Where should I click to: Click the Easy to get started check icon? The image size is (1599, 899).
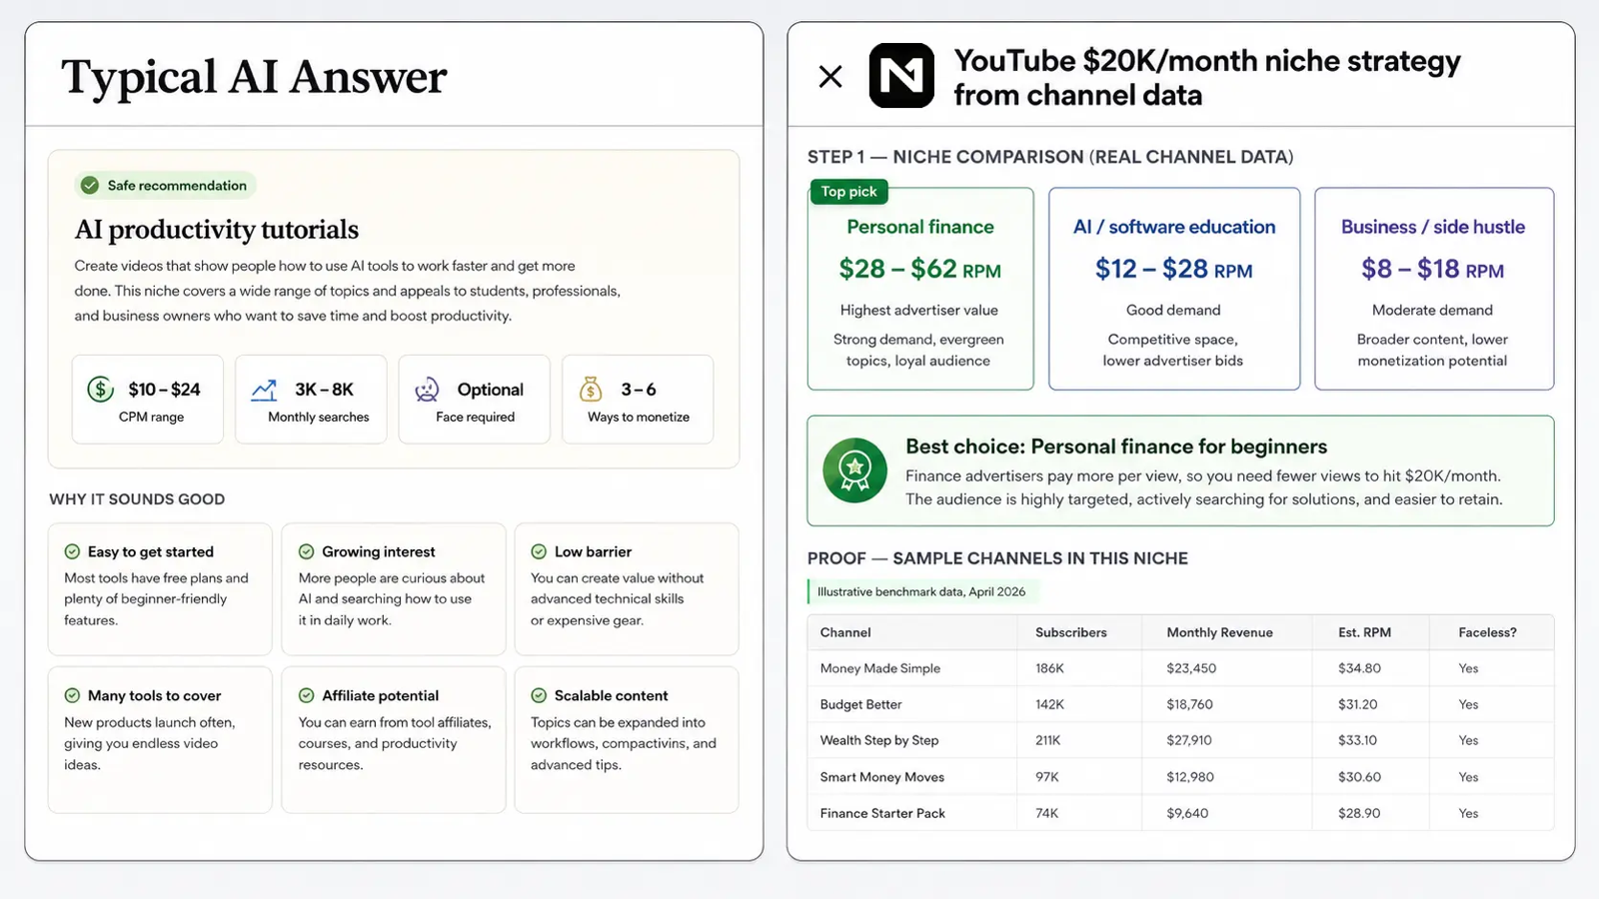72,551
